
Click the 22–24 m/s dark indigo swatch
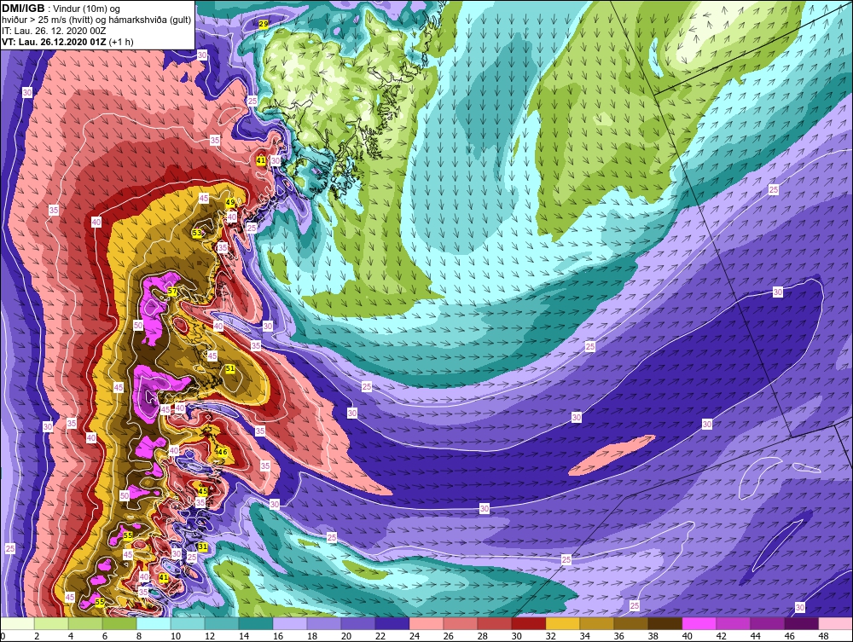392,623
